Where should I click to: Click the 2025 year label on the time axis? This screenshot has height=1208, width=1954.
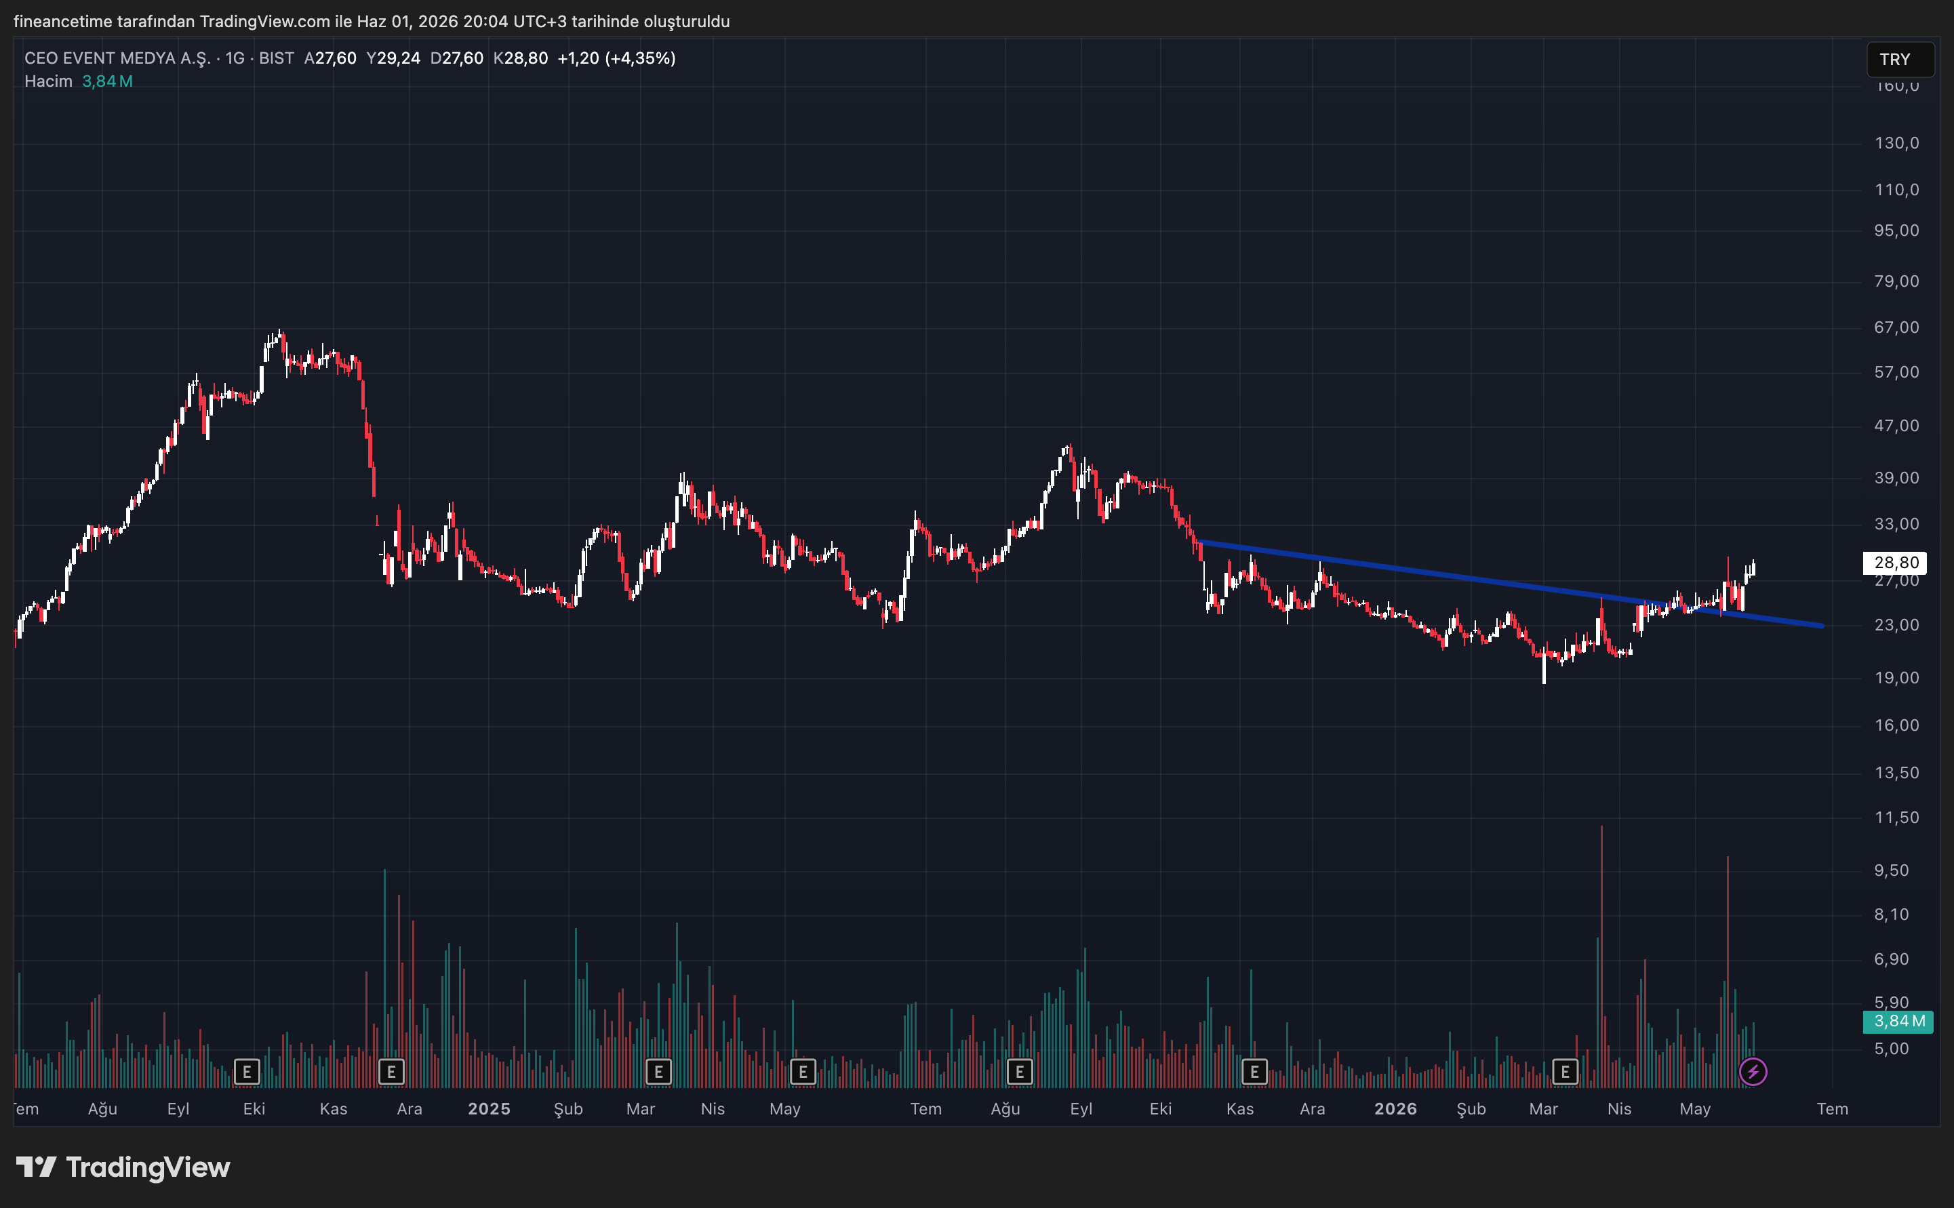[x=489, y=1109]
